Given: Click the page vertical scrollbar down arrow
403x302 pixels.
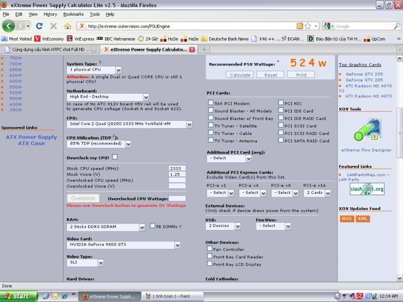Looking at the screenshot, I should (399, 278).
